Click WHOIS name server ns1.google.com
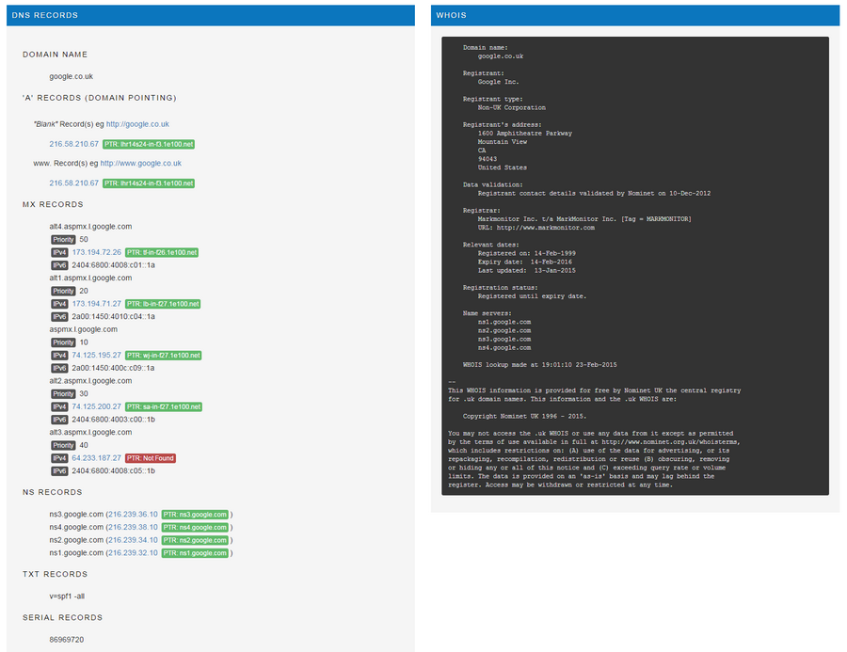Screen dimensions: 847x652 (504, 322)
